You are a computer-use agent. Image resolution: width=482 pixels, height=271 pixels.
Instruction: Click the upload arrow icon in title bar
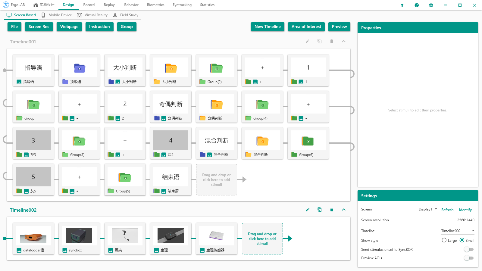point(402,5)
